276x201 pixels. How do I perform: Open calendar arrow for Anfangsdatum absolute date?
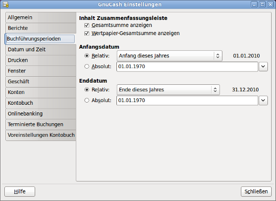coord(263,66)
